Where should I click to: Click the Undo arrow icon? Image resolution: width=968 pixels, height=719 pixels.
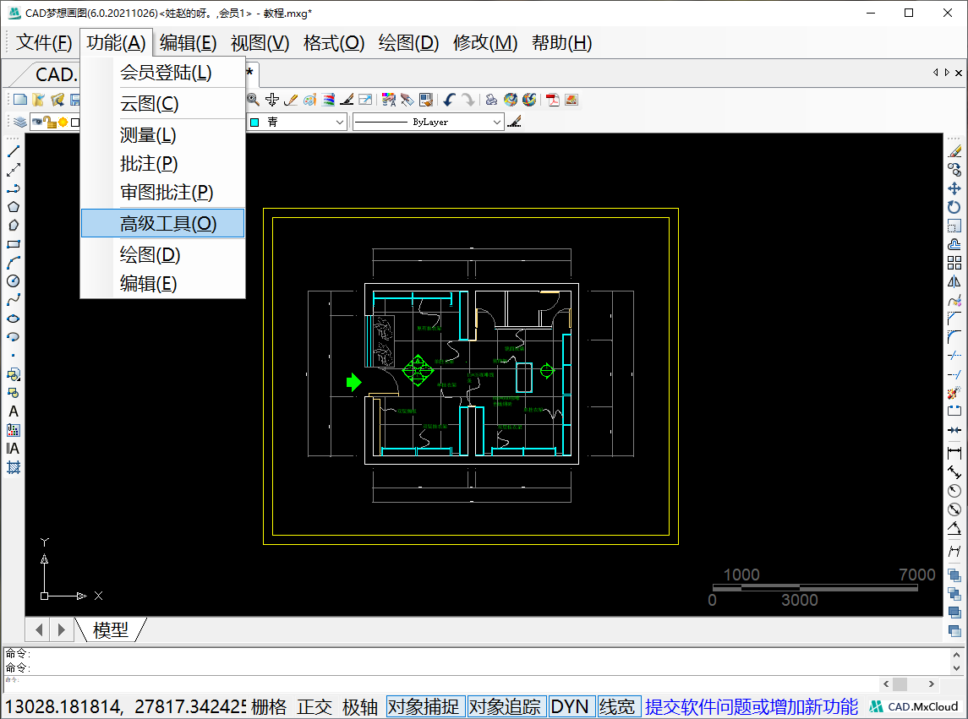449,100
